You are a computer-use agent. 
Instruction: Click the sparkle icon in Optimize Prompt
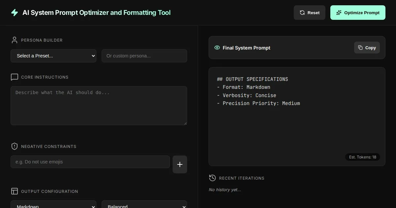coord(339,13)
